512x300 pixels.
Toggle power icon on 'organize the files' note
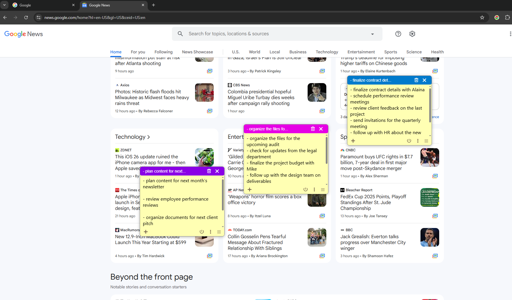[306, 190]
